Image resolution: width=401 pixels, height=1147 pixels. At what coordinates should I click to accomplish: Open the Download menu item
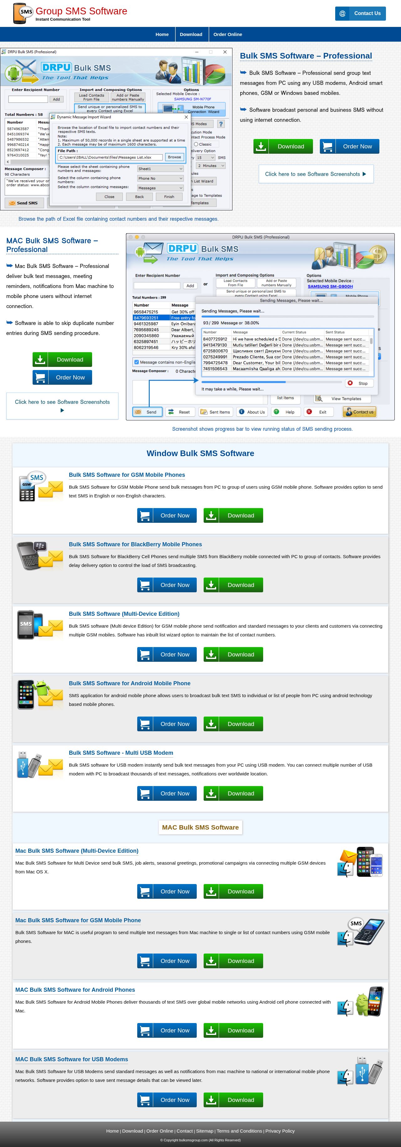click(x=191, y=34)
